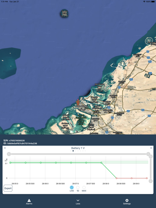Tap the '3.1' y-axis value
This screenshot has height=208, width=156.
6,163
